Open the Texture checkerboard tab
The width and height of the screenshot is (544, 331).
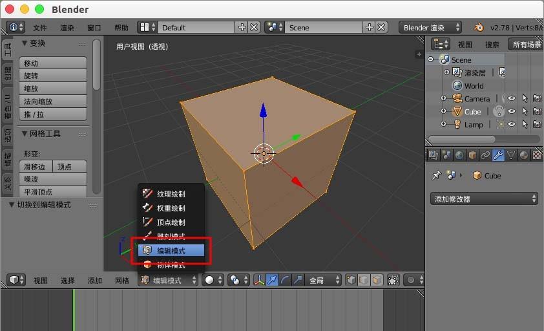(x=537, y=155)
